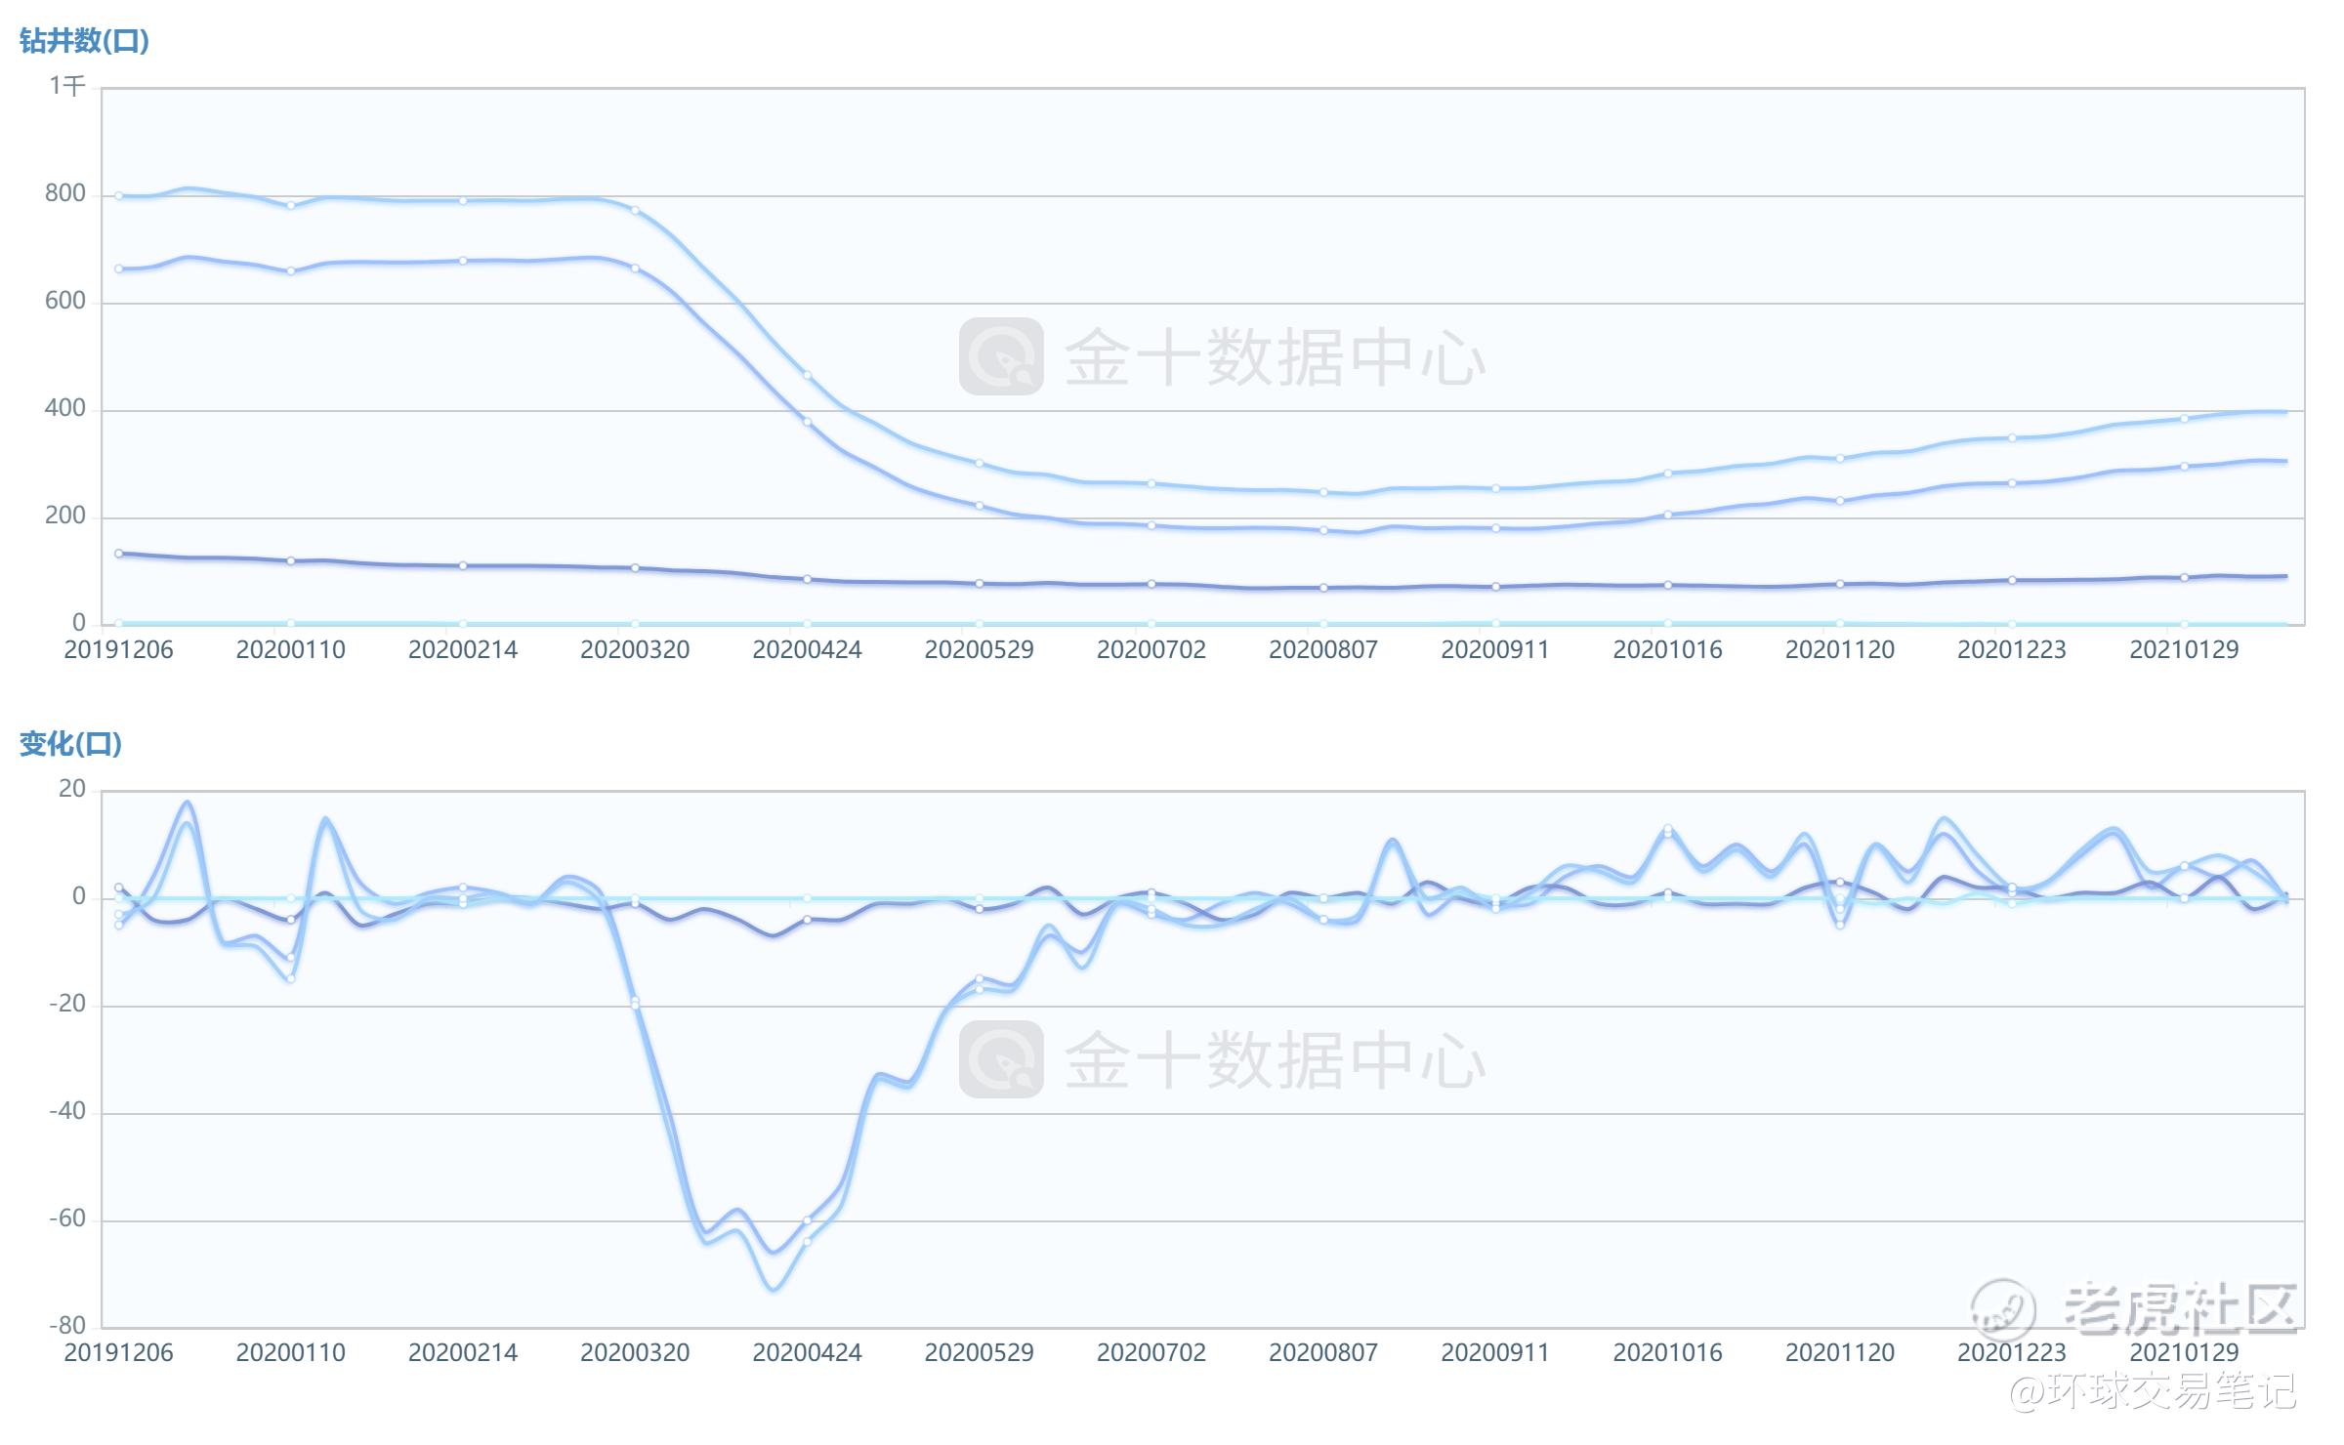Click the dark bottom line's first point in the upper chart

tap(119, 554)
